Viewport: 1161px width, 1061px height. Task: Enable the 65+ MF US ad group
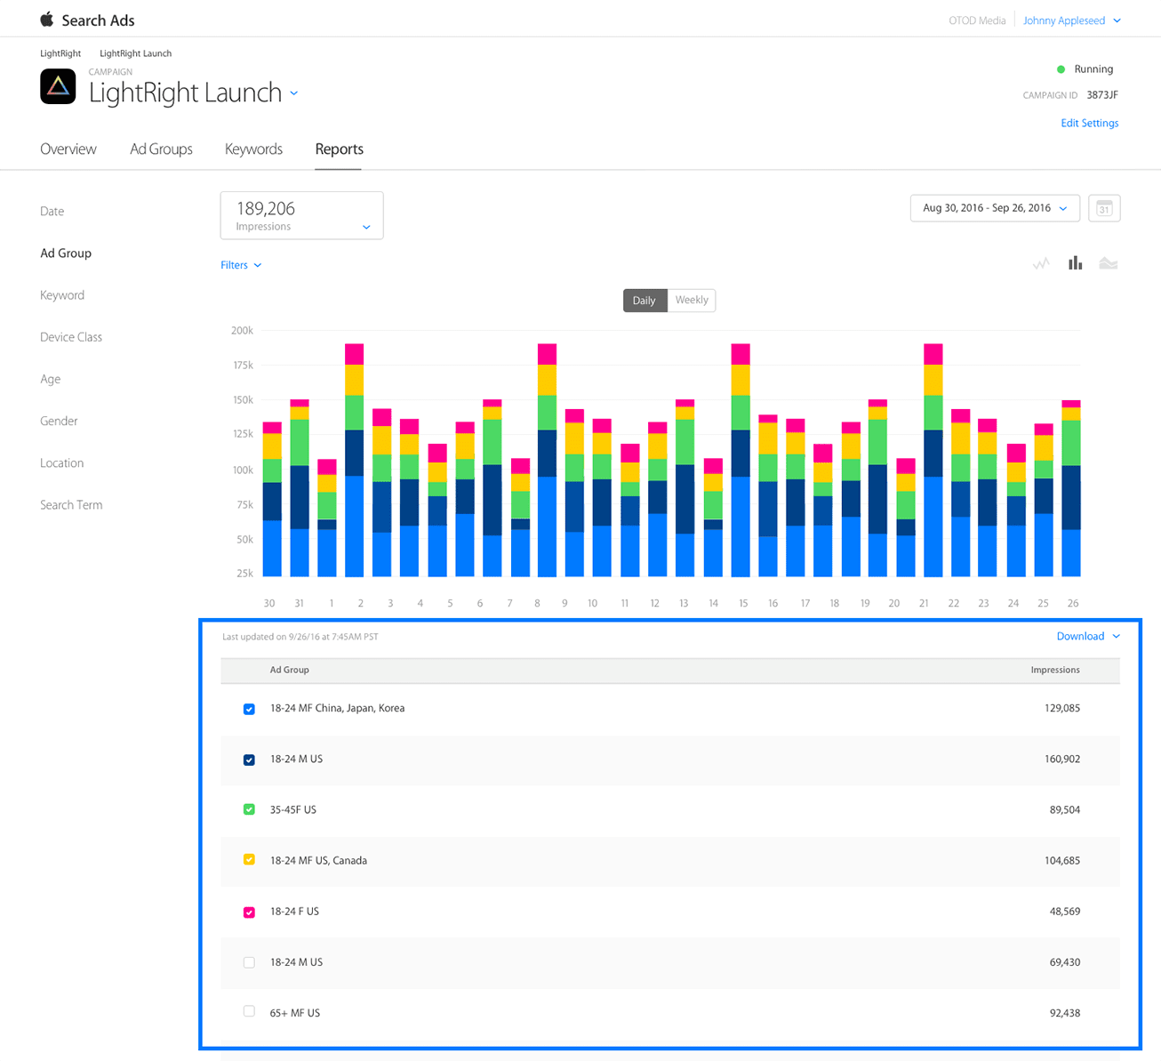[249, 1012]
